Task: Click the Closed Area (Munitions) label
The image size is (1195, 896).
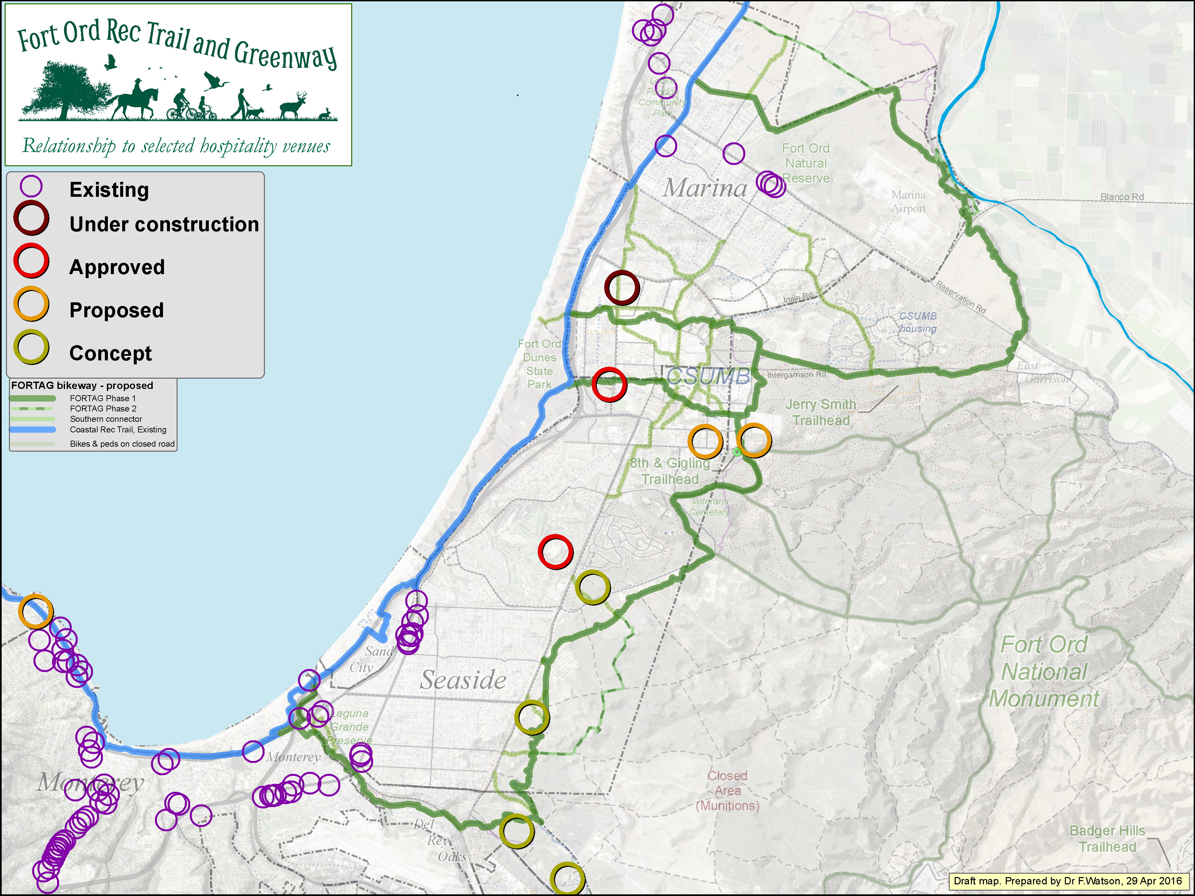Action: (727, 791)
